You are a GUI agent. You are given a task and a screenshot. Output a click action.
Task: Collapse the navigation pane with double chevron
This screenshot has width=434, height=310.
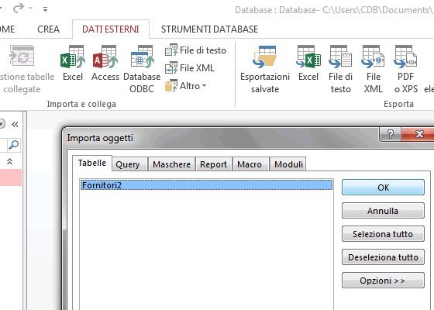pyautogui.click(x=15, y=124)
